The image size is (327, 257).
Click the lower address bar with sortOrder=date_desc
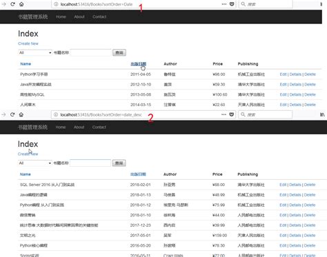(136, 114)
